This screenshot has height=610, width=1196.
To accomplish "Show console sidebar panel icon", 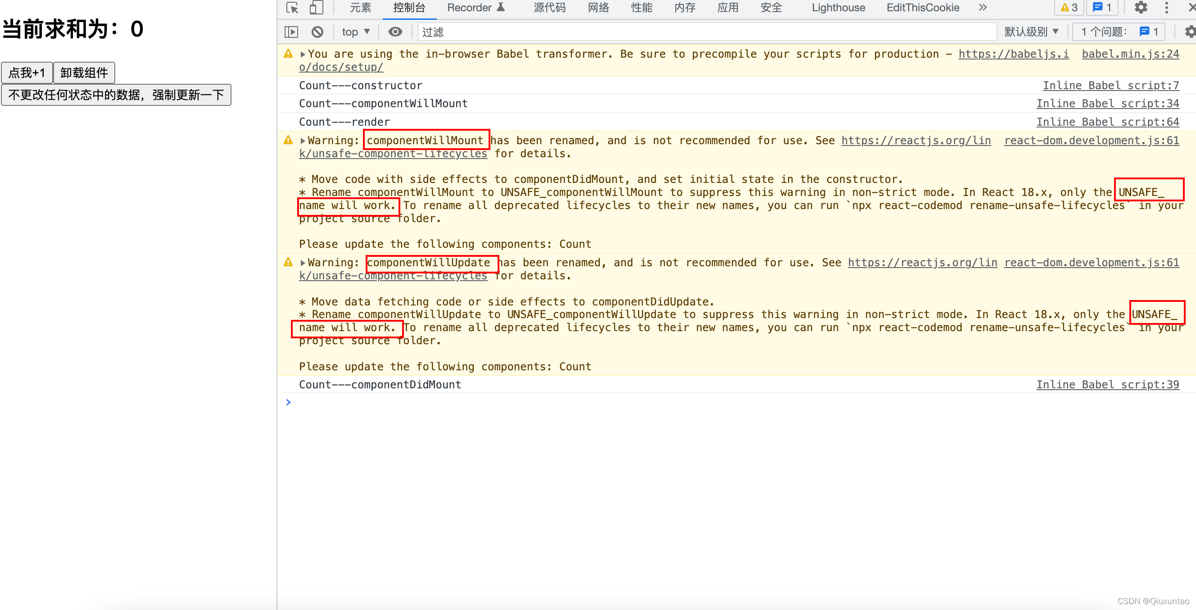I will click(x=291, y=32).
